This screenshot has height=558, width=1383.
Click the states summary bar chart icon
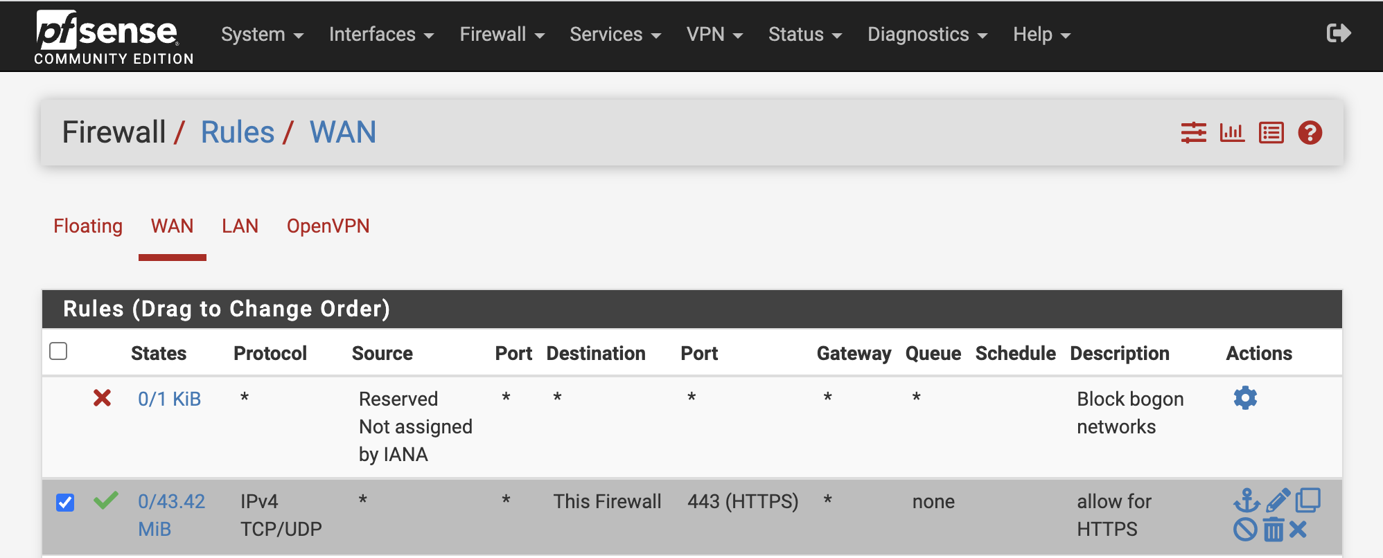click(x=1233, y=132)
